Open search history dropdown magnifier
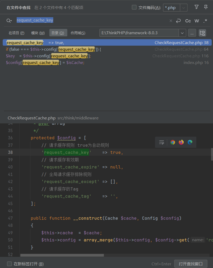This screenshot has width=213, height=268. click(9, 21)
